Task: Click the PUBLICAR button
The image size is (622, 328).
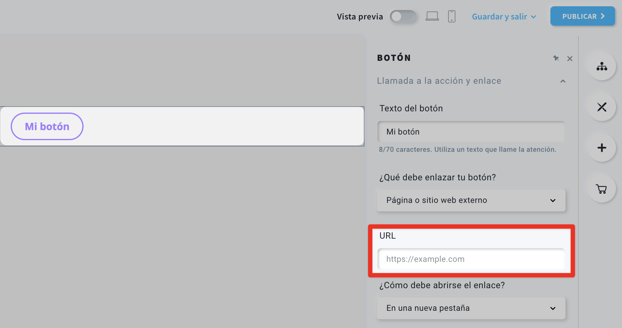Action: tap(582, 16)
